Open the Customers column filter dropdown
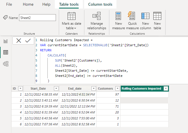The image size is (188, 133). [x=118, y=88]
